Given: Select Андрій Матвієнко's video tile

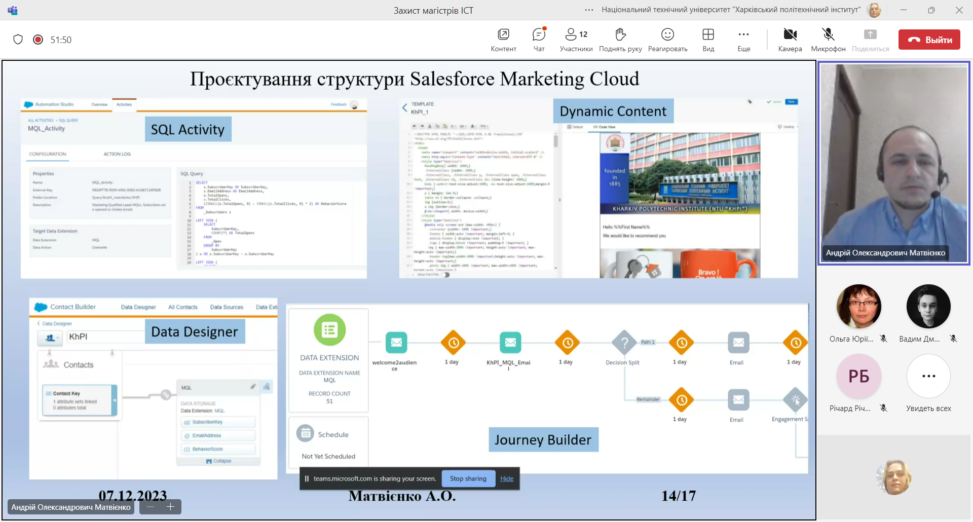Looking at the screenshot, I should click(894, 162).
